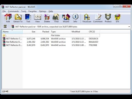Click the size value 8,402,870
Image resolution: width=132 pixels, height=99 pixels.
point(31,45)
